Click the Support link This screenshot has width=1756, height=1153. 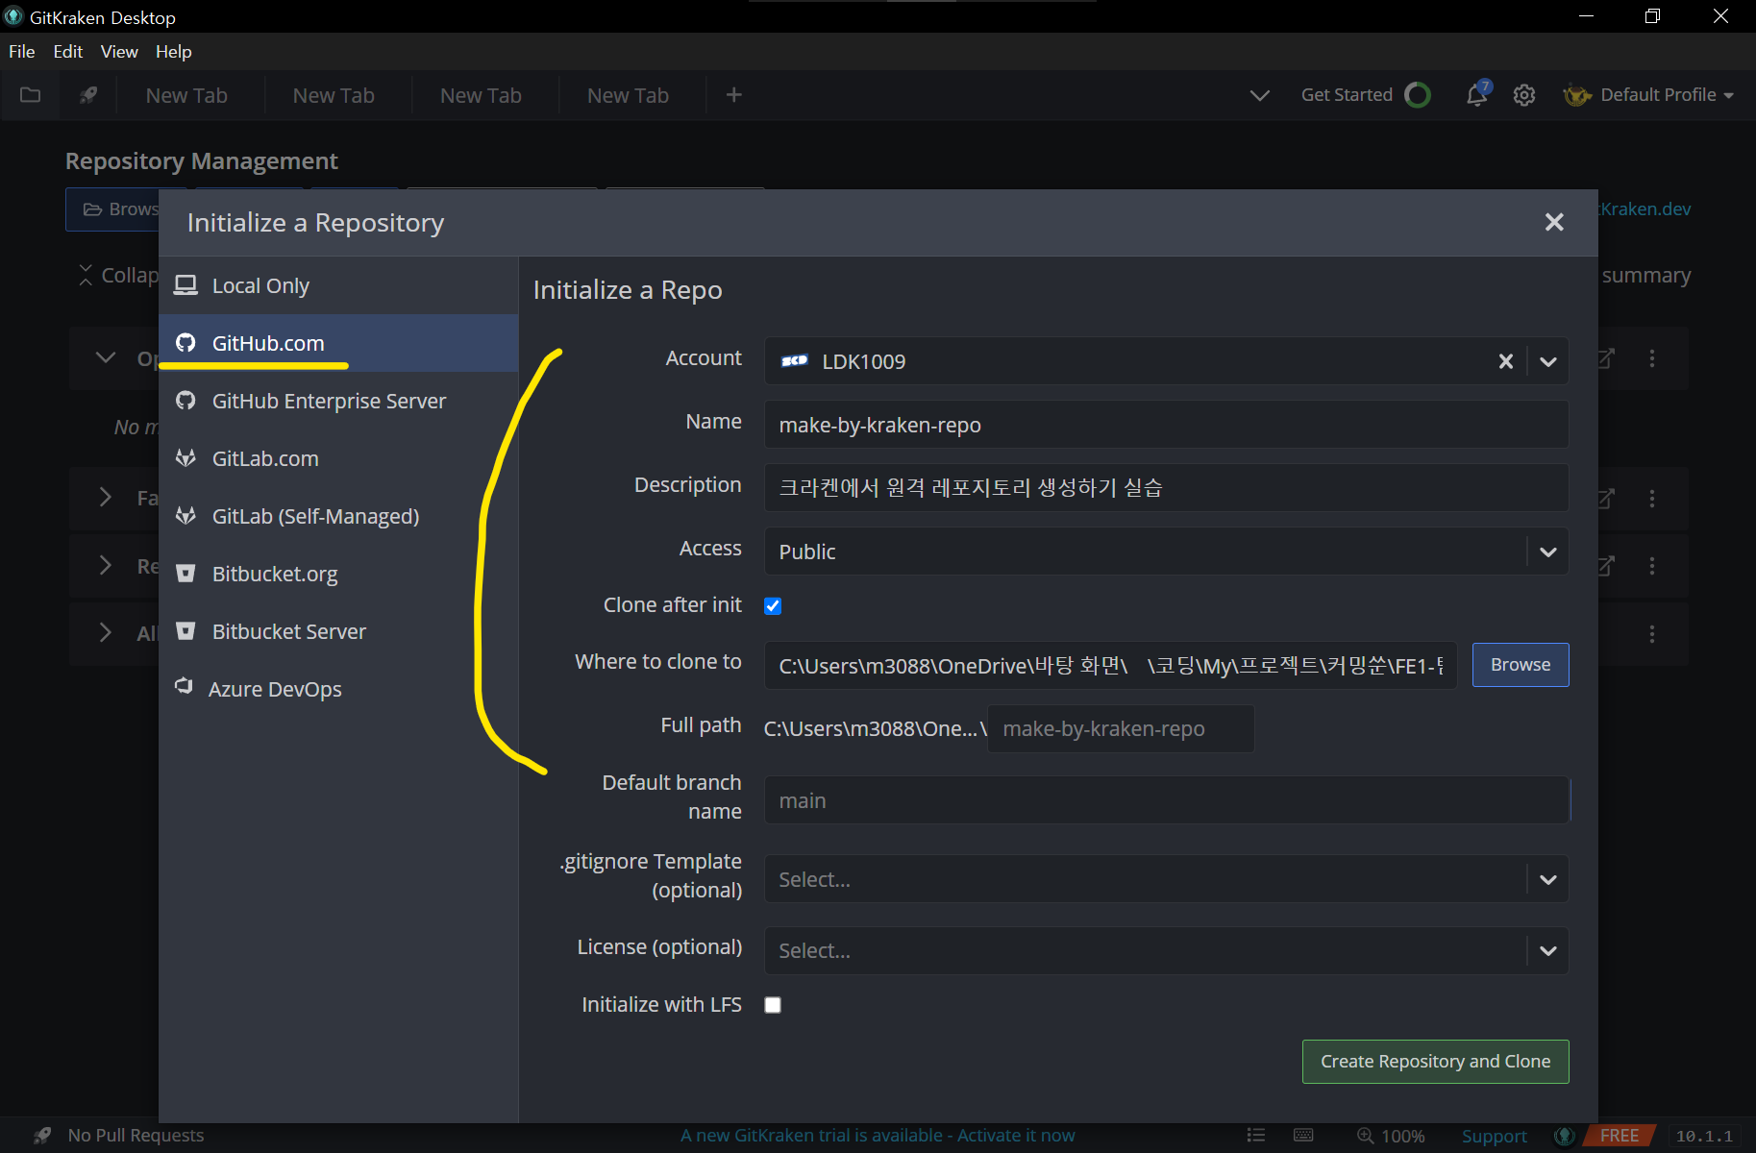1495,1136
